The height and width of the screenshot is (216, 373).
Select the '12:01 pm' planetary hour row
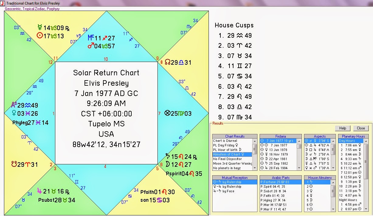351,173
